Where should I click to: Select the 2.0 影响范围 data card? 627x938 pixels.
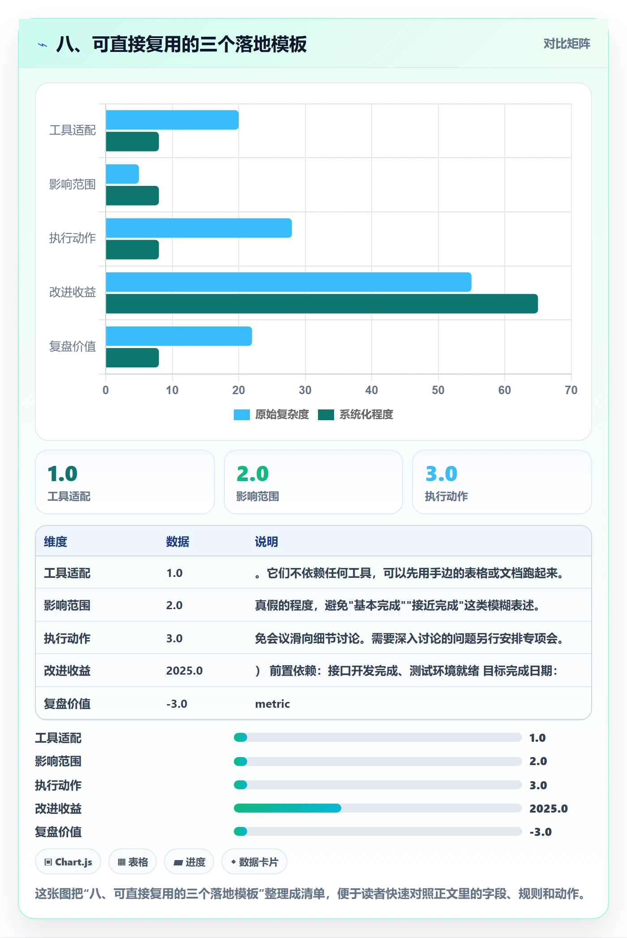click(313, 482)
